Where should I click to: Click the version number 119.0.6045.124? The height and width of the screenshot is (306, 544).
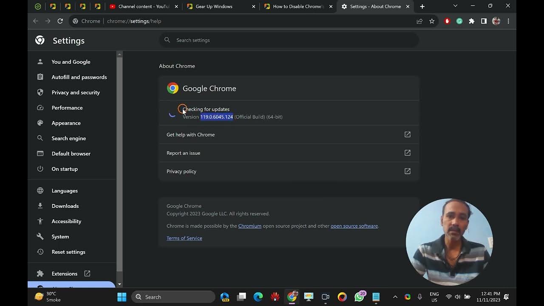tap(217, 116)
